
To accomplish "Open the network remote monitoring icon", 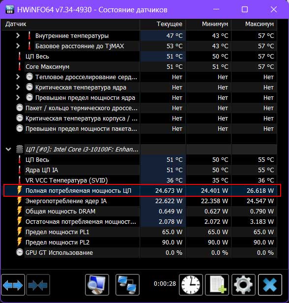I will (x=127, y=285).
